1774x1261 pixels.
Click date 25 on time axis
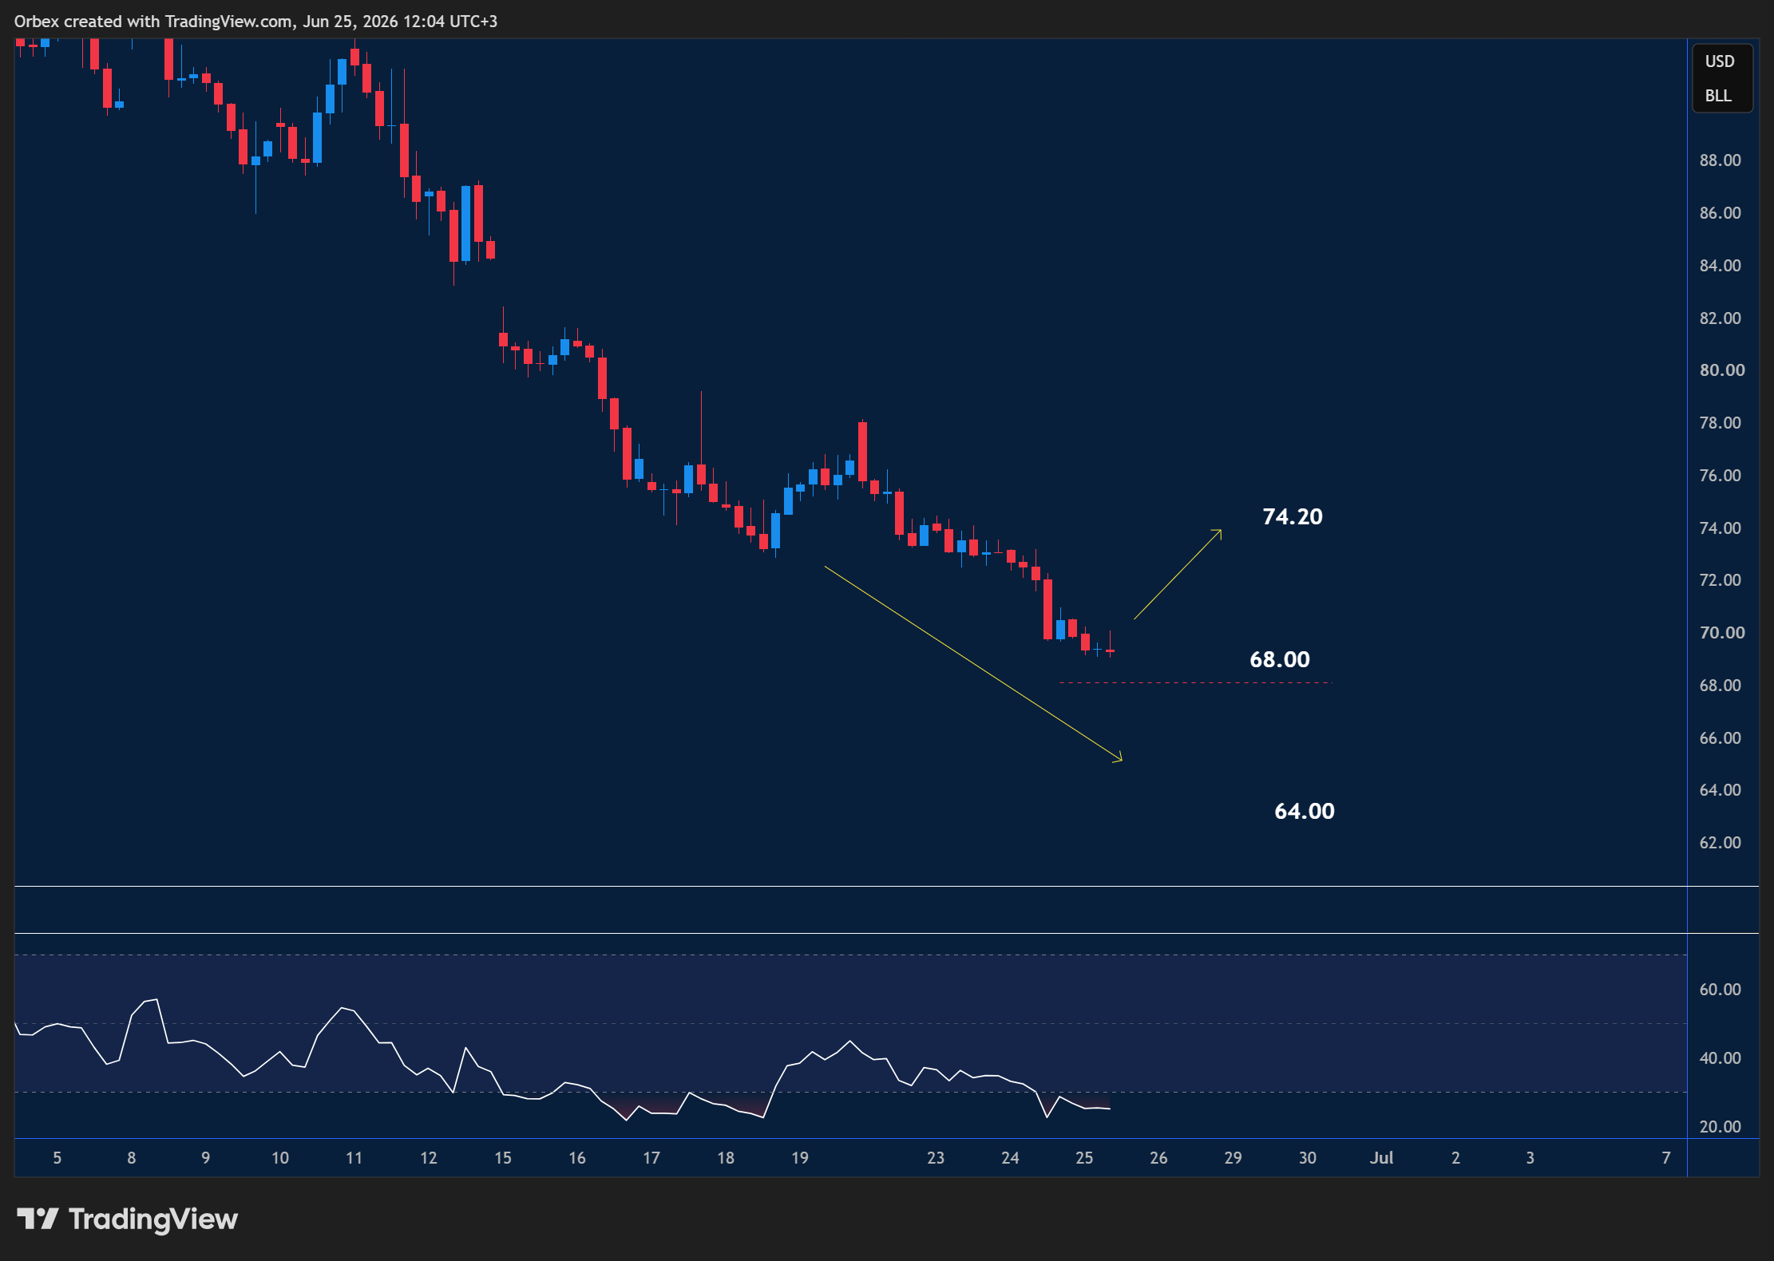[x=1084, y=1158]
